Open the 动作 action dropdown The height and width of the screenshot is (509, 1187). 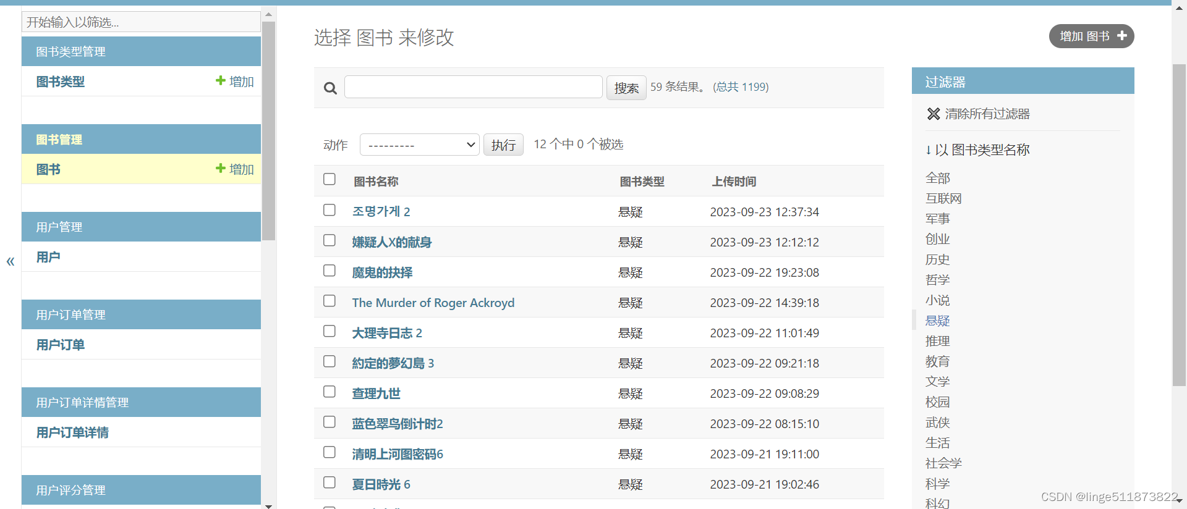[419, 145]
